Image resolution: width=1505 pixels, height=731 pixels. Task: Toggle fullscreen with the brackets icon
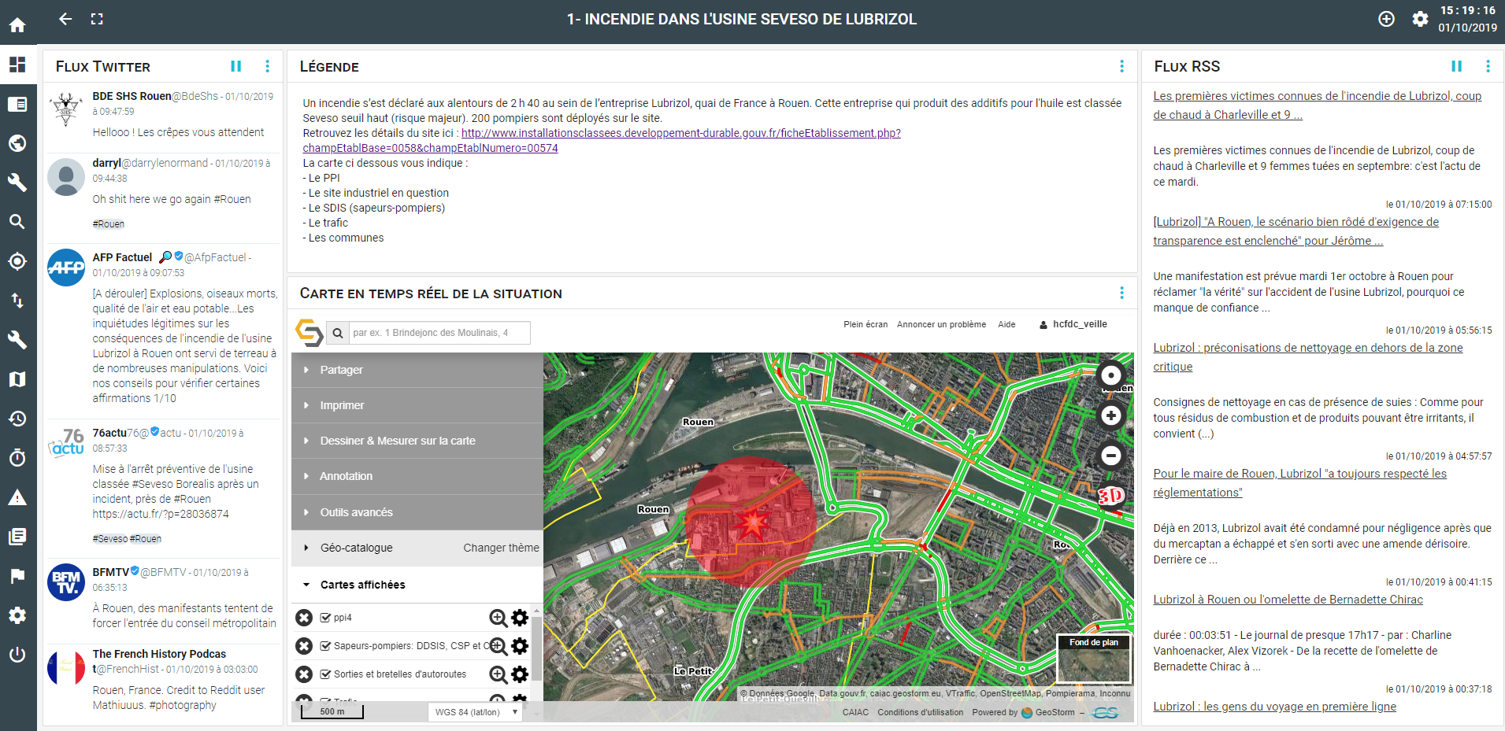click(x=97, y=19)
